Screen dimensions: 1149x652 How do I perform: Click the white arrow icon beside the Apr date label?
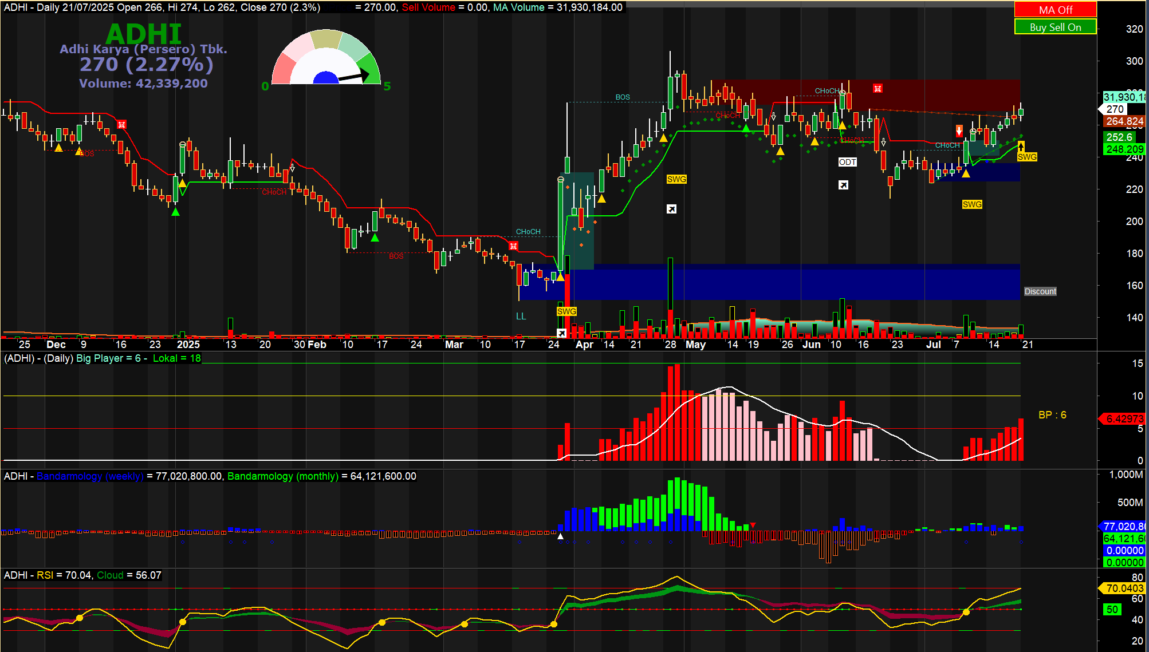tap(561, 333)
